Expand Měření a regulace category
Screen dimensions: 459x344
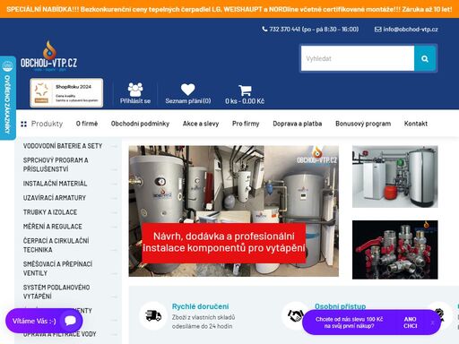pos(114,227)
